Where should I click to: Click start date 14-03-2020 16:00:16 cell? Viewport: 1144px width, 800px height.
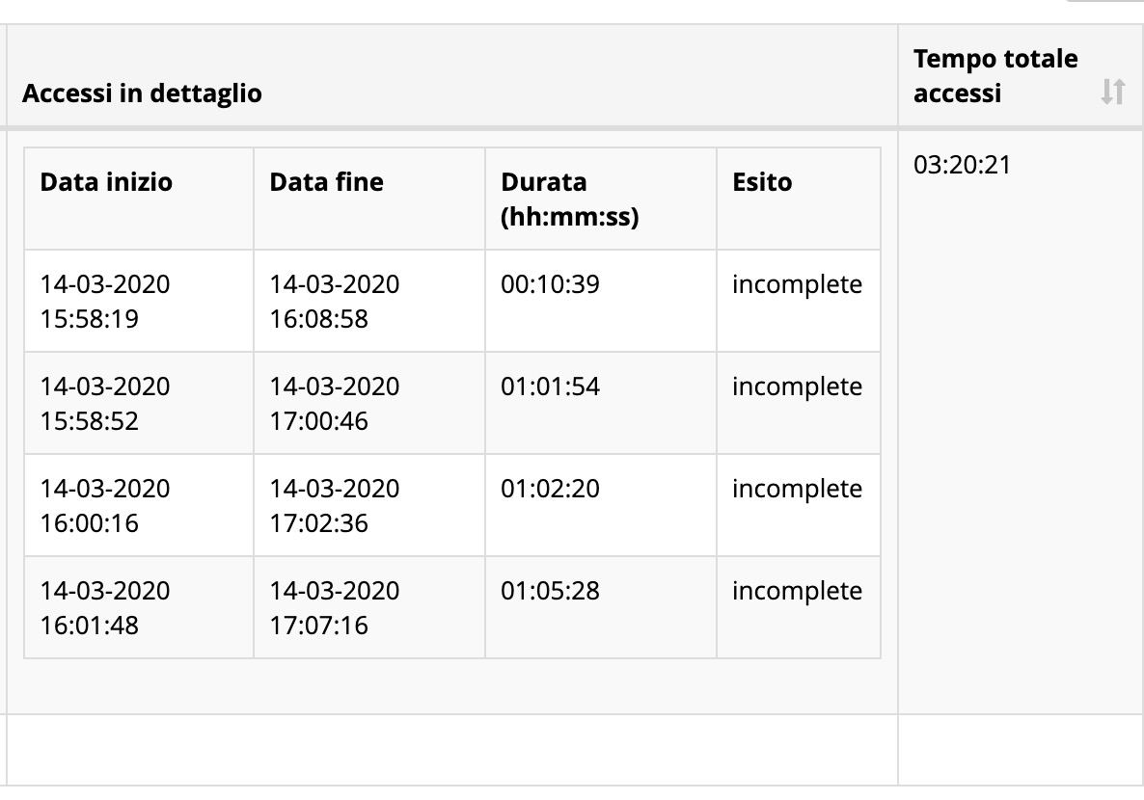(x=105, y=505)
